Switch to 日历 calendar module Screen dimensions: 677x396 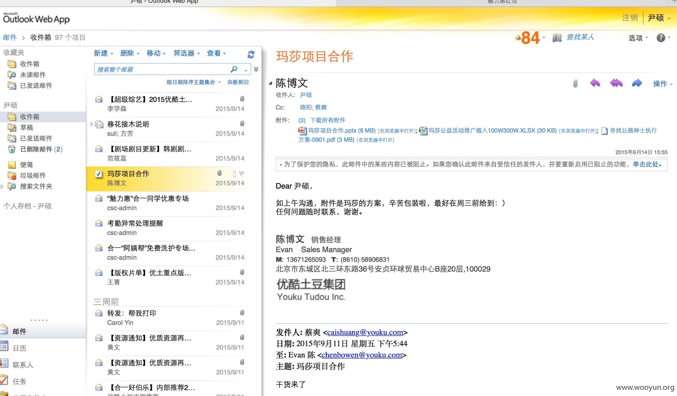[19, 348]
